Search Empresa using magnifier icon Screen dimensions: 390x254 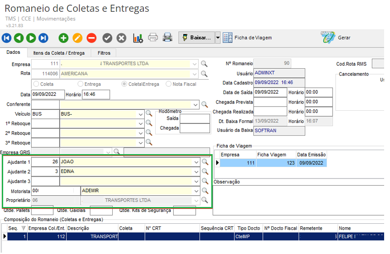click(x=204, y=64)
